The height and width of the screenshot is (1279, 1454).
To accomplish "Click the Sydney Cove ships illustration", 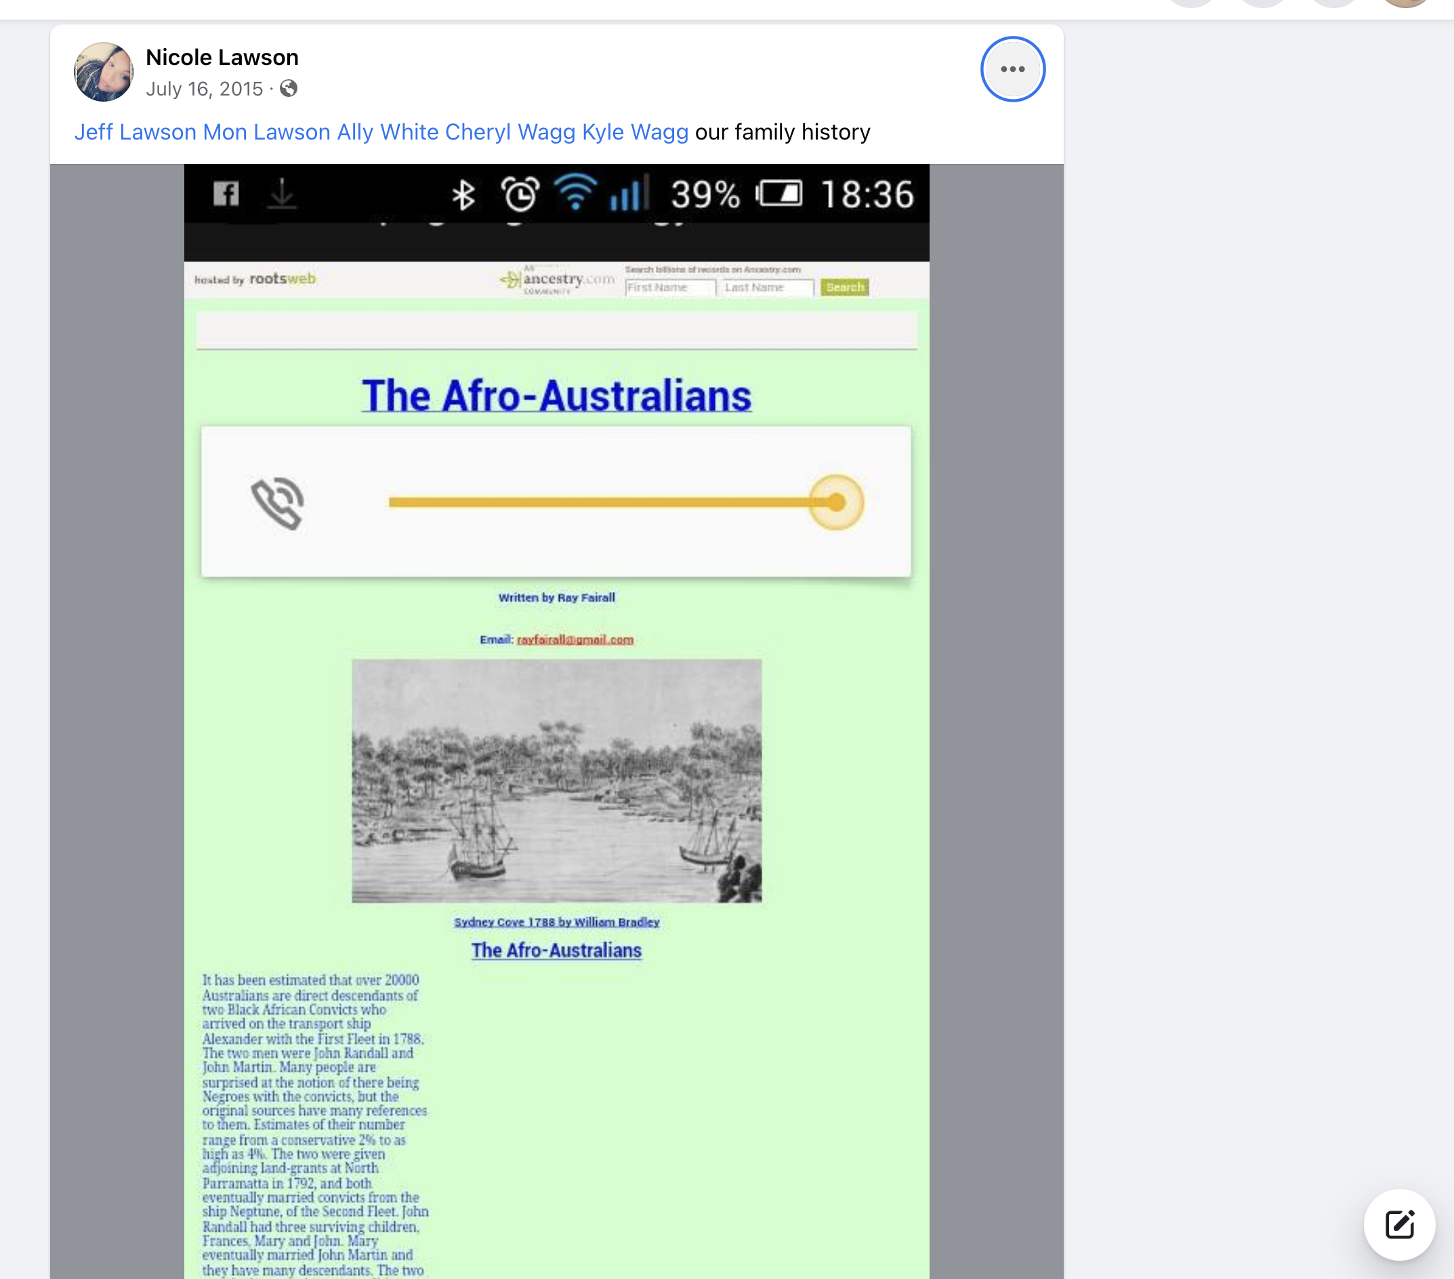I will click(x=556, y=780).
